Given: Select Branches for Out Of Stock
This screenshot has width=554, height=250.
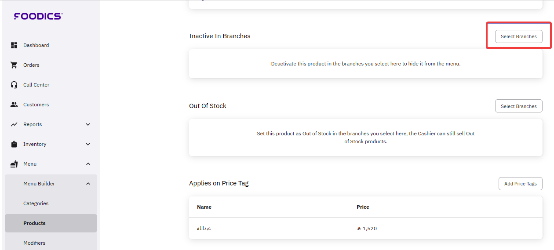Looking at the screenshot, I should coord(518,106).
